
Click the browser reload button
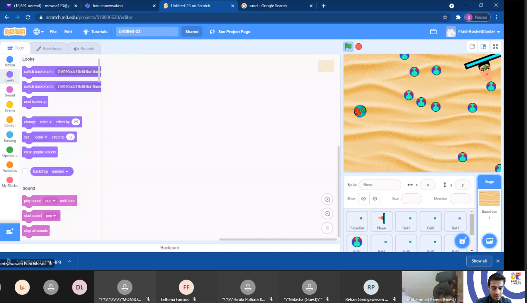point(28,17)
